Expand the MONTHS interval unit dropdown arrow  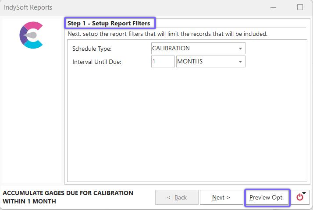(x=241, y=62)
